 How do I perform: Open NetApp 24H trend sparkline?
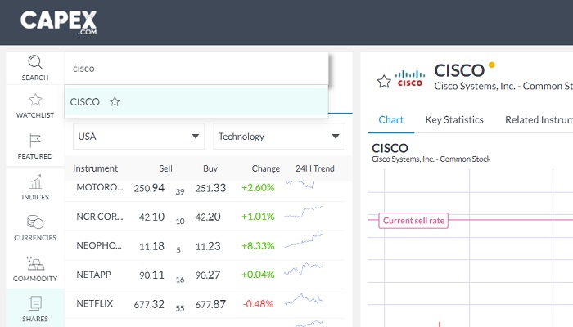click(x=304, y=269)
